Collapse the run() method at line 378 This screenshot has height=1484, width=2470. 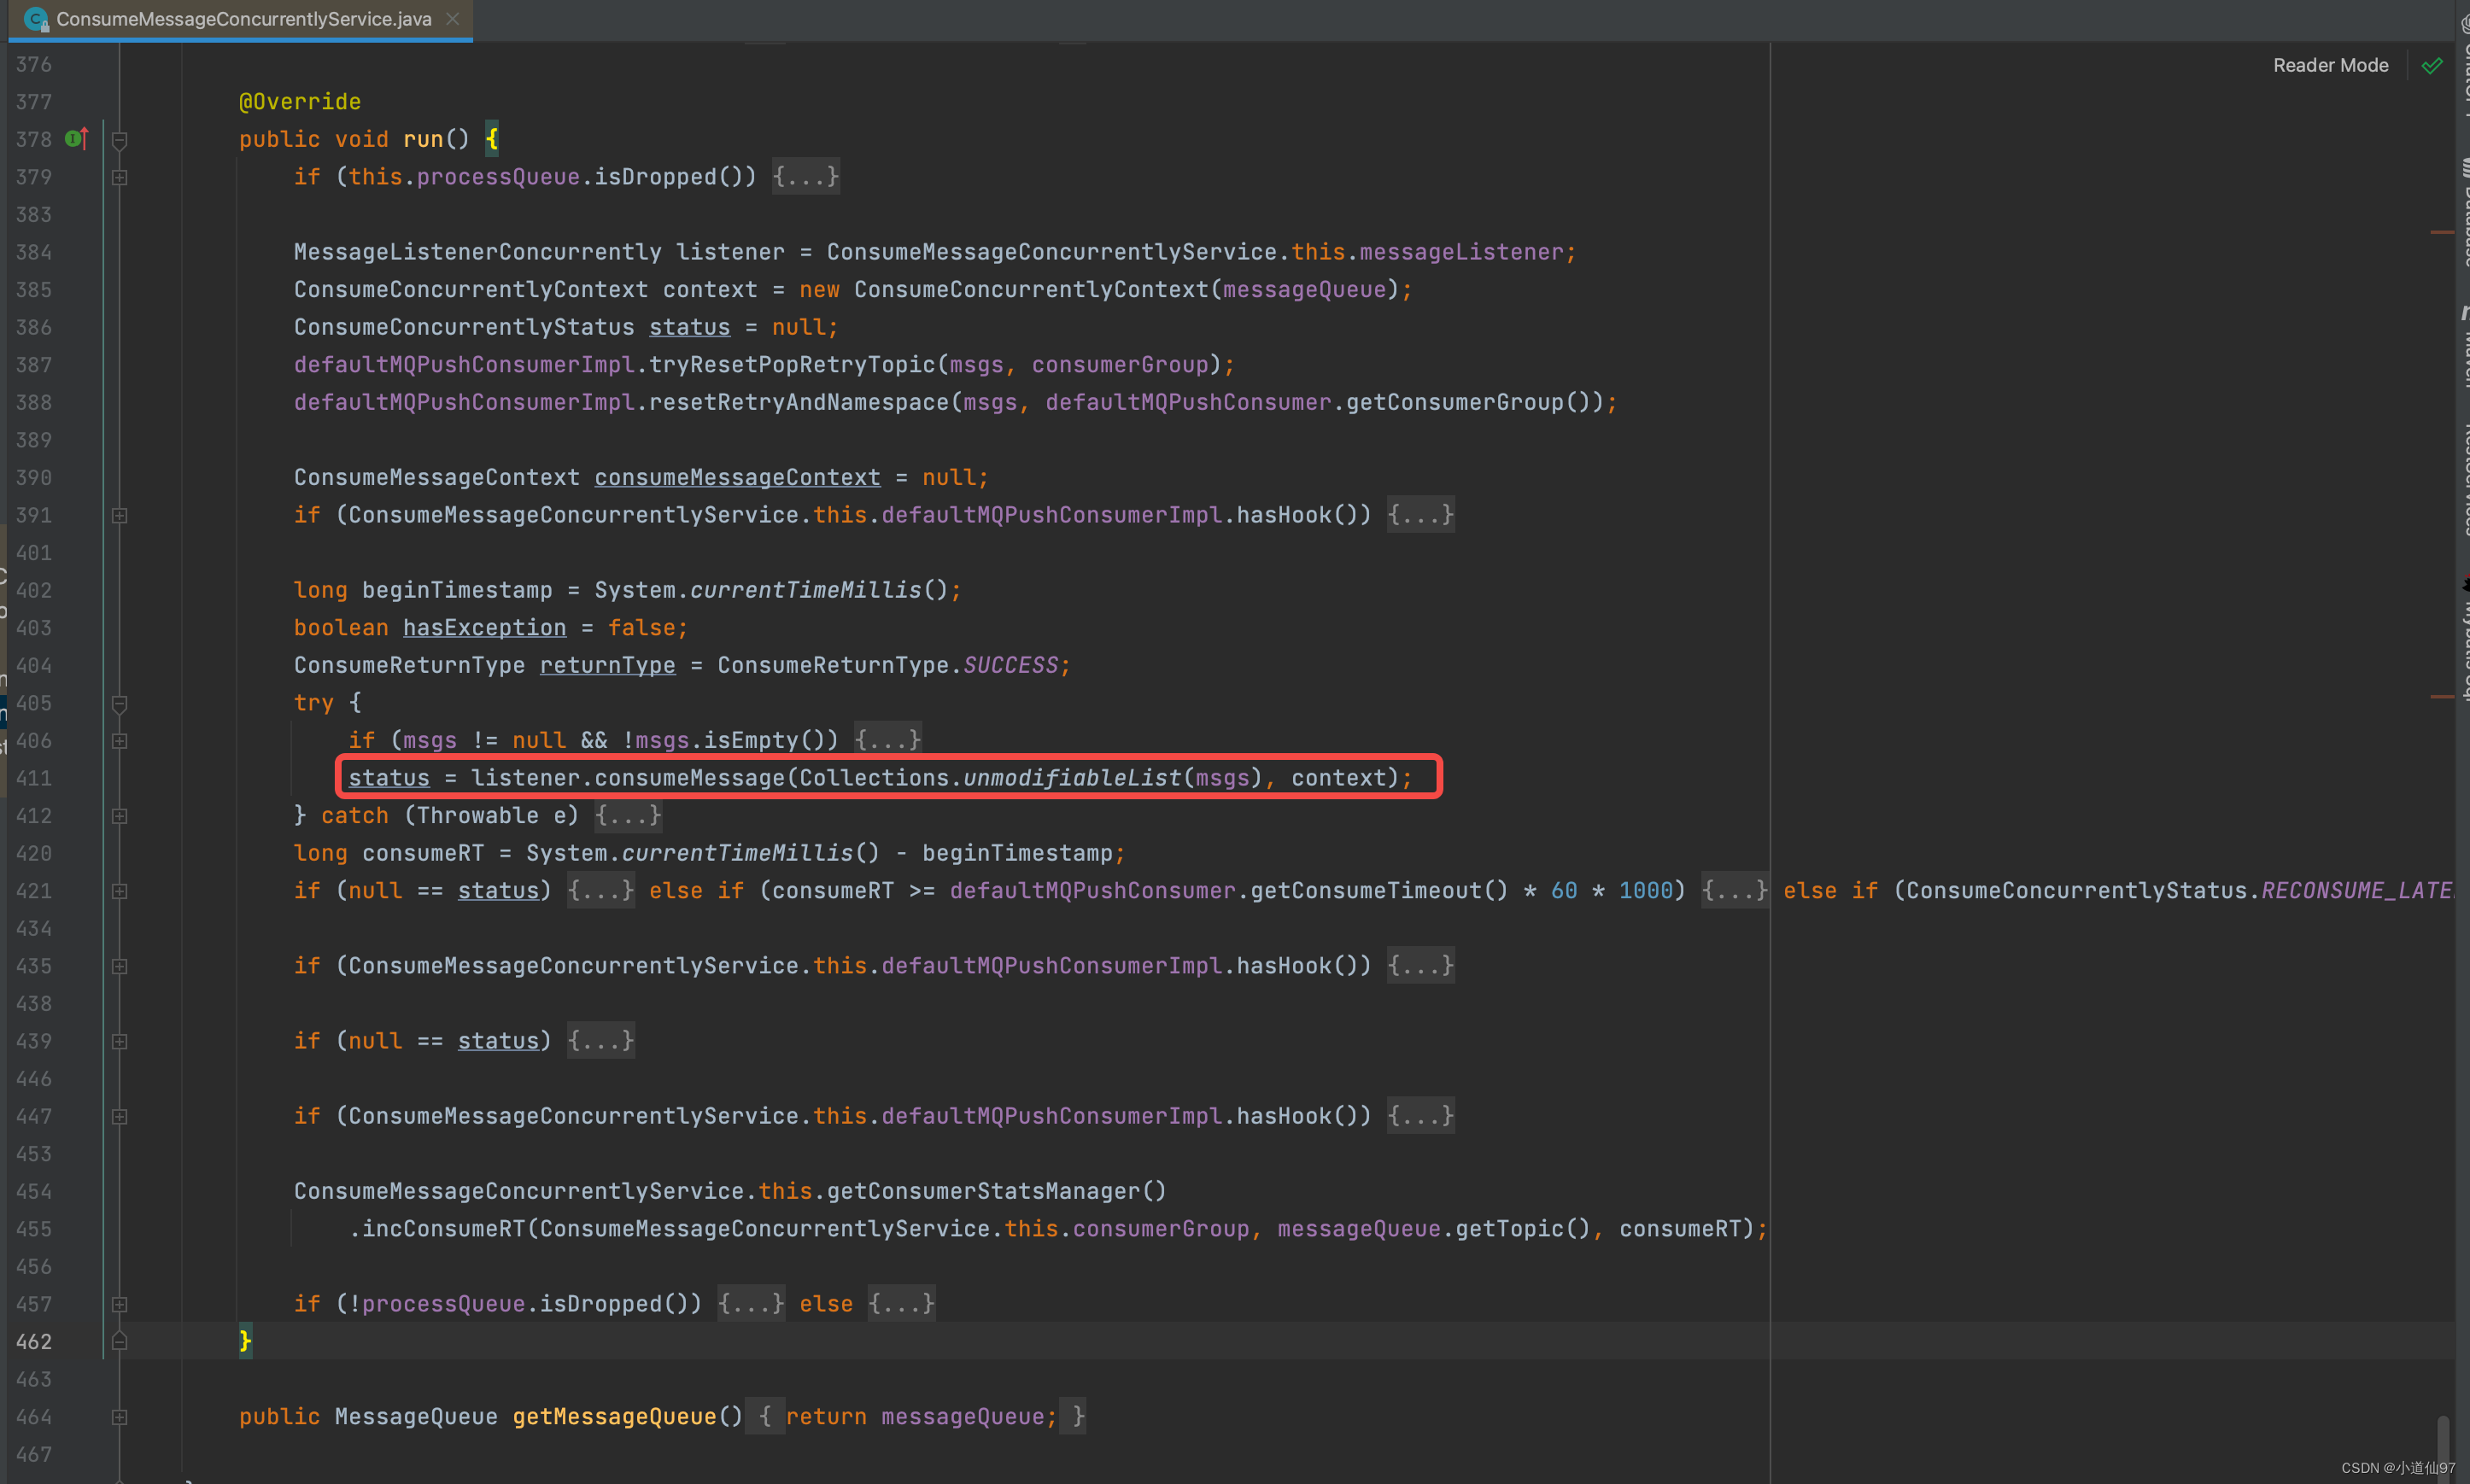[x=119, y=140]
